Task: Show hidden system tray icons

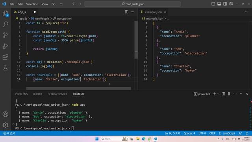Action: pos(219,139)
